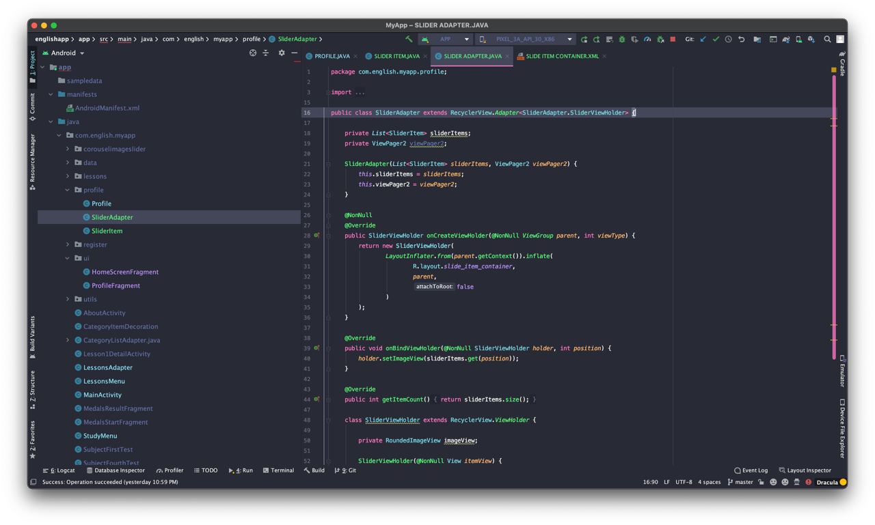Open the Terminal tool window

[278, 470]
